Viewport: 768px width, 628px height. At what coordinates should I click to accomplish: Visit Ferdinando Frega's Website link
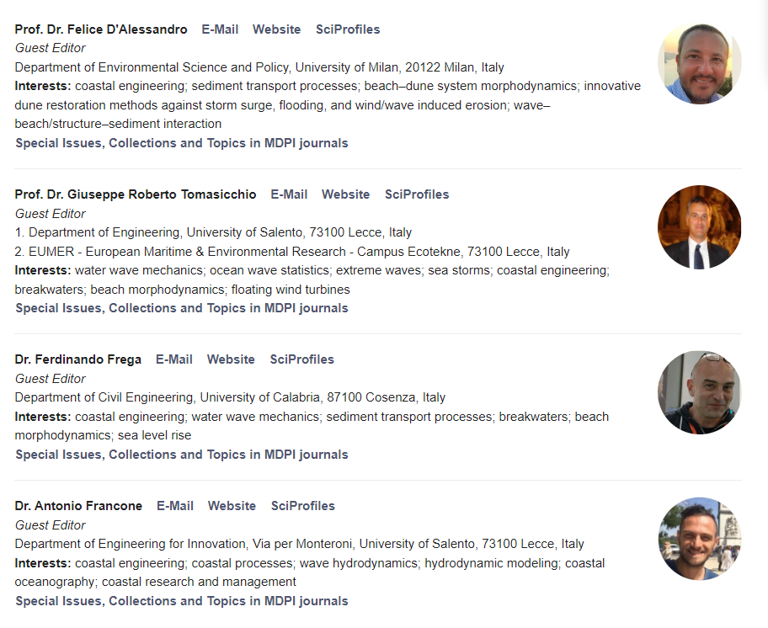coord(231,359)
